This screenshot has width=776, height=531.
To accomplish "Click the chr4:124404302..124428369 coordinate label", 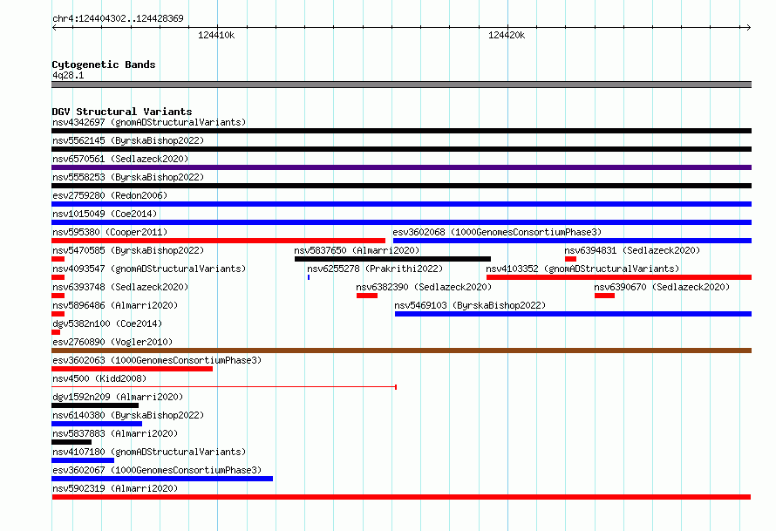I will pos(118,19).
